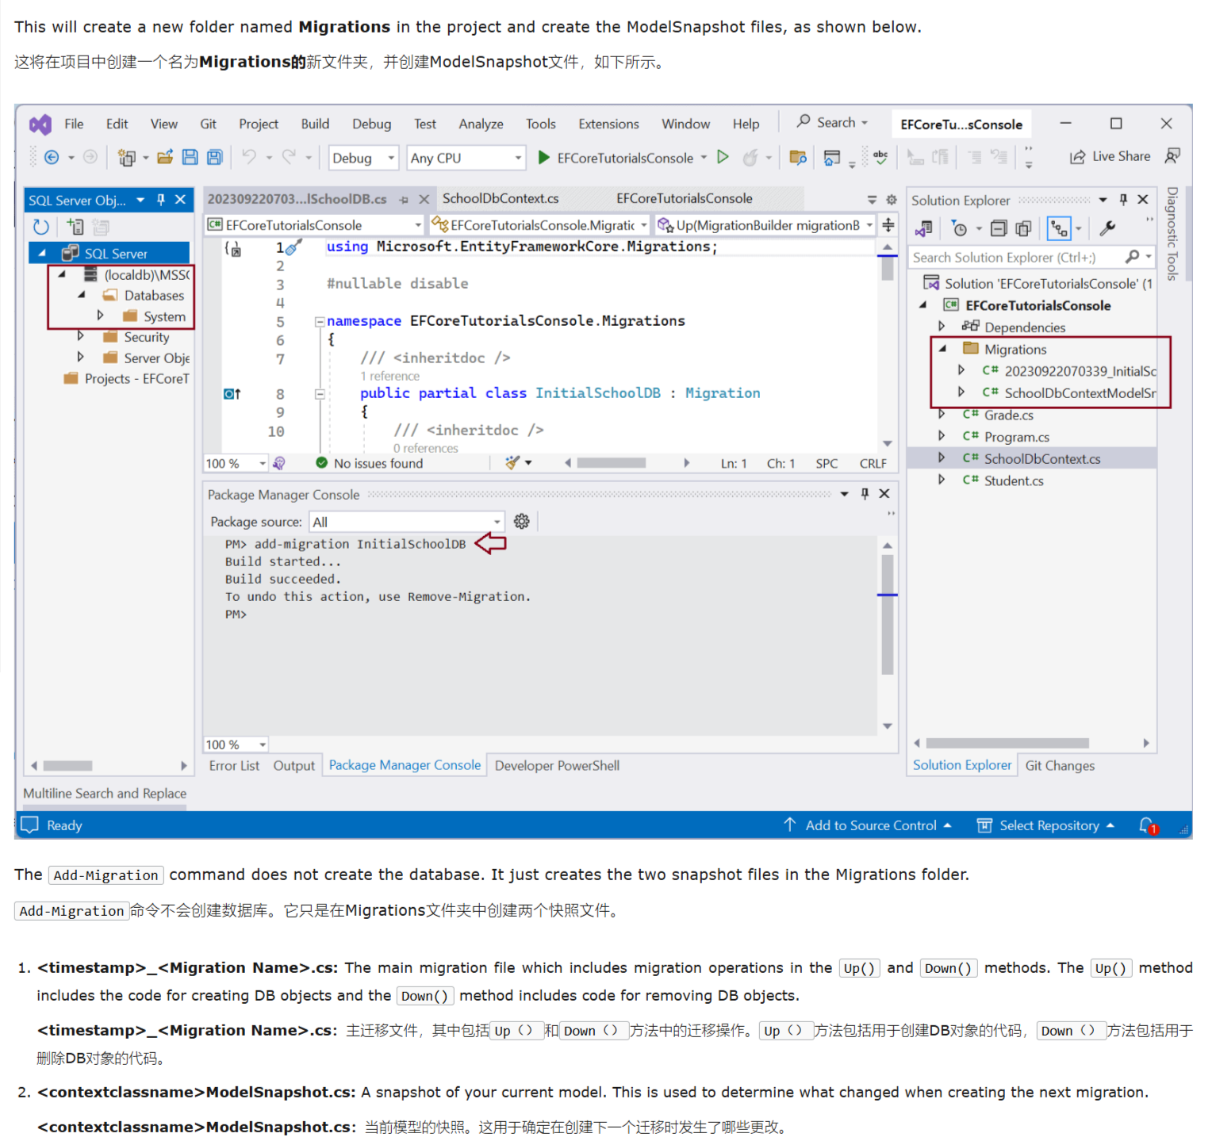Open the File menu
The width and height of the screenshot is (1216, 1141).
74,124
